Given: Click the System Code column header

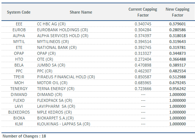Looking at the screenshot, I should coord(19,12).
